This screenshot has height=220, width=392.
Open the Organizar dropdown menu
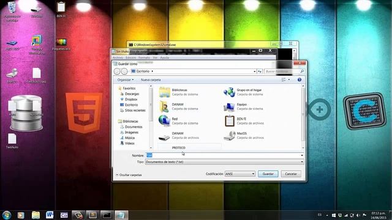(x=126, y=80)
